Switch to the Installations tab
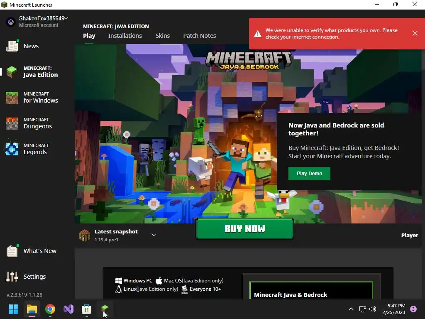Screen dimensions: 425x319 coord(125,36)
